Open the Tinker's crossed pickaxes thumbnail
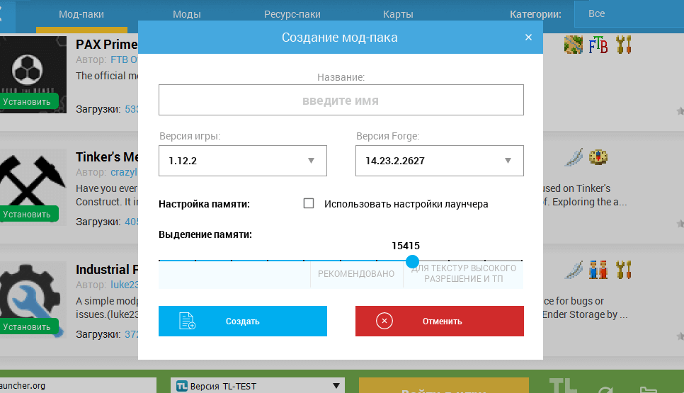Viewport: 684px width, 393px height. [33, 187]
